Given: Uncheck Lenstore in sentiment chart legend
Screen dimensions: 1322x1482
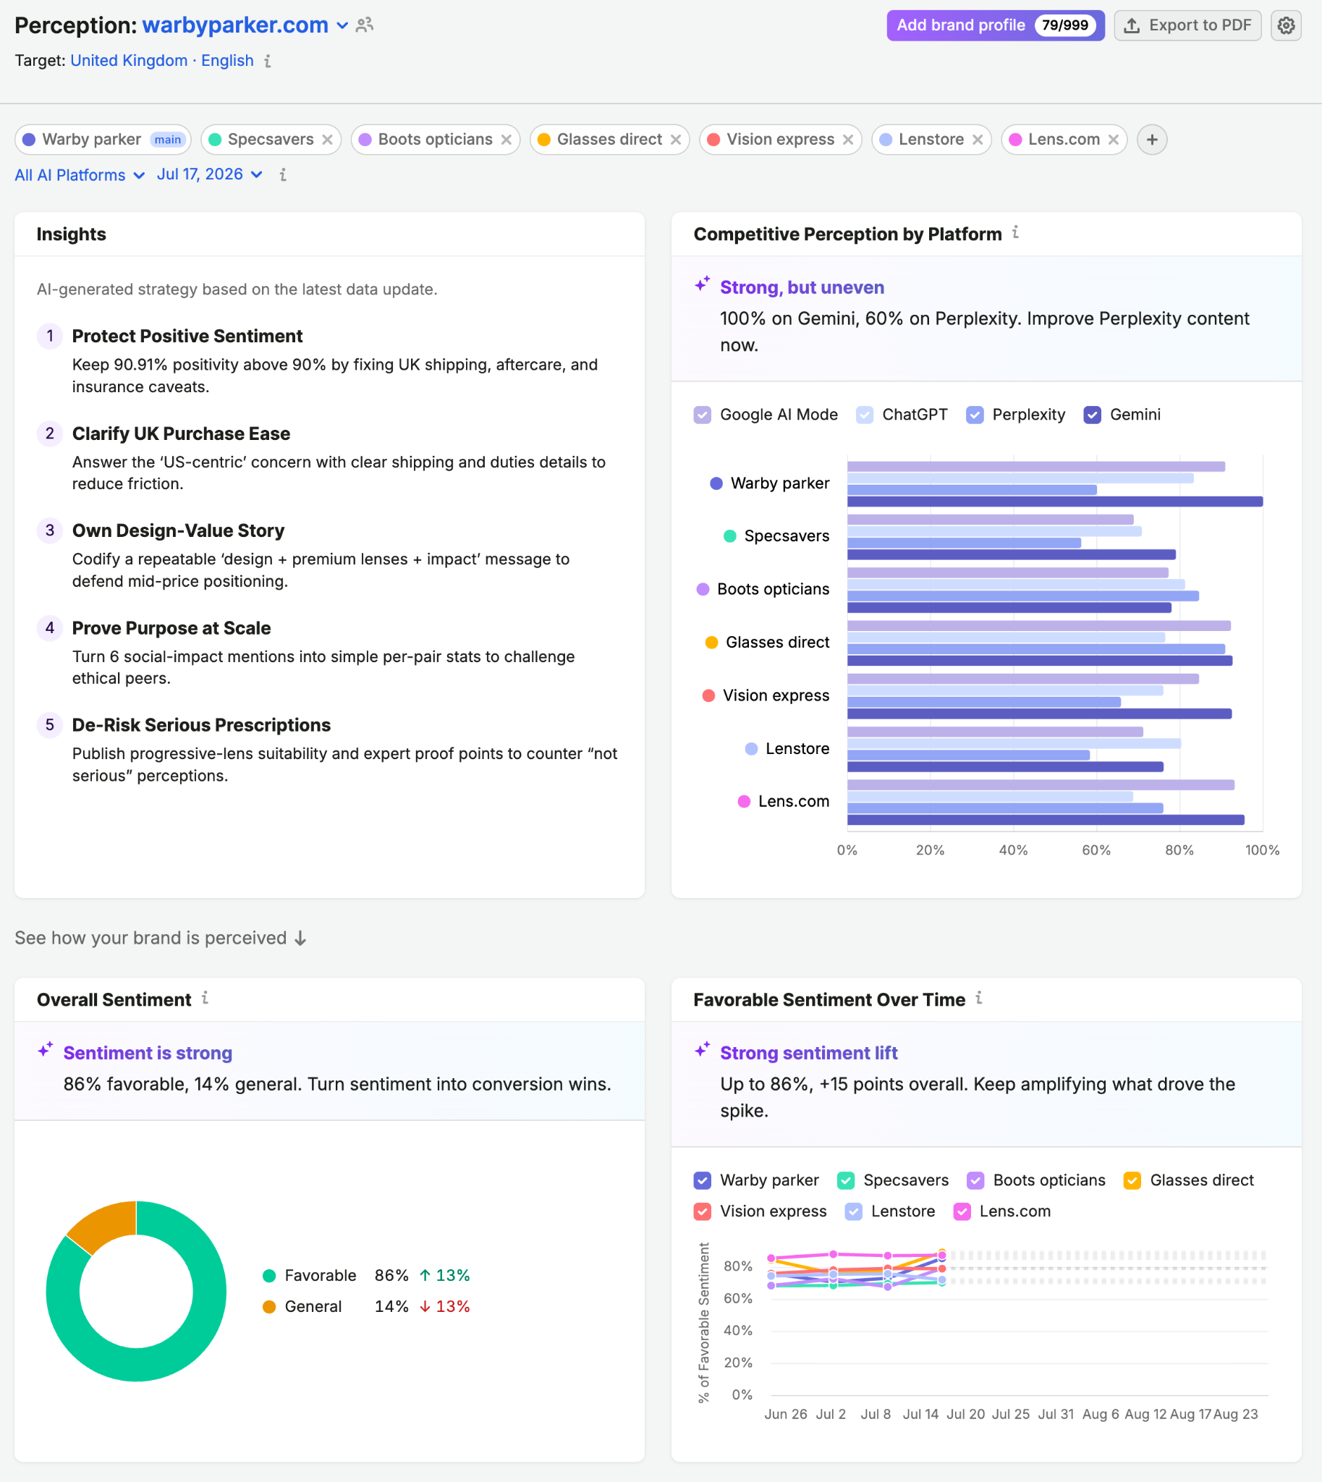Looking at the screenshot, I should coord(854,1212).
